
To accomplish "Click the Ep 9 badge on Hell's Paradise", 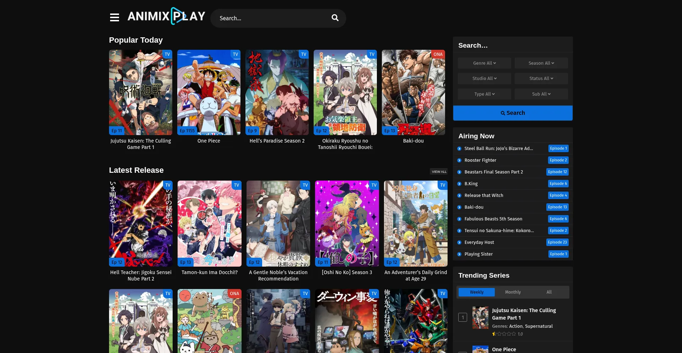I will click(252, 131).
